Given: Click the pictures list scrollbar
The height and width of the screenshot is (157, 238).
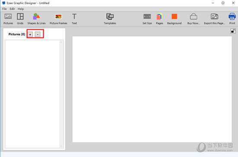Looking at the screenshot, I should pos(61,94).
